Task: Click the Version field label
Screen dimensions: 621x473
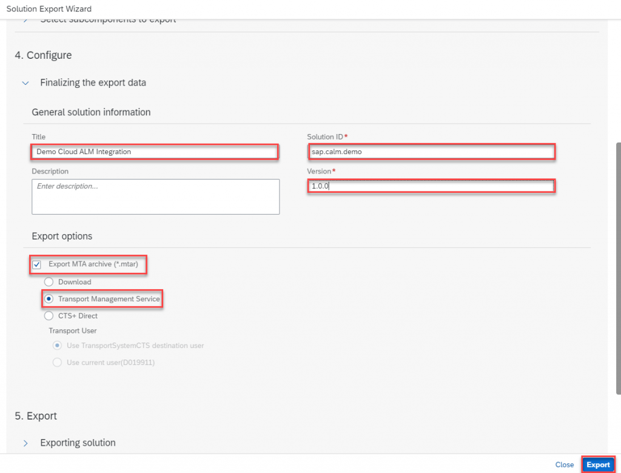Action: [319, 171]
